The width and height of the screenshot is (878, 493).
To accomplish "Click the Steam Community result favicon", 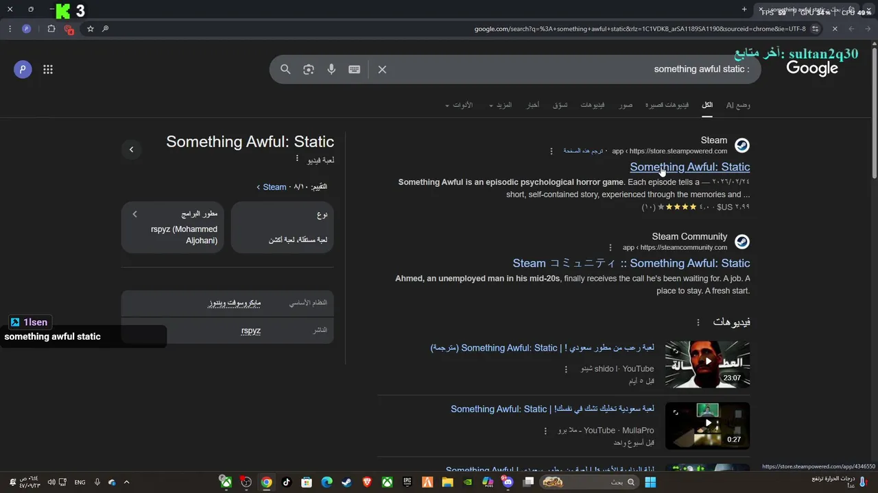I will pyautogui.click(x=742, y=242).
